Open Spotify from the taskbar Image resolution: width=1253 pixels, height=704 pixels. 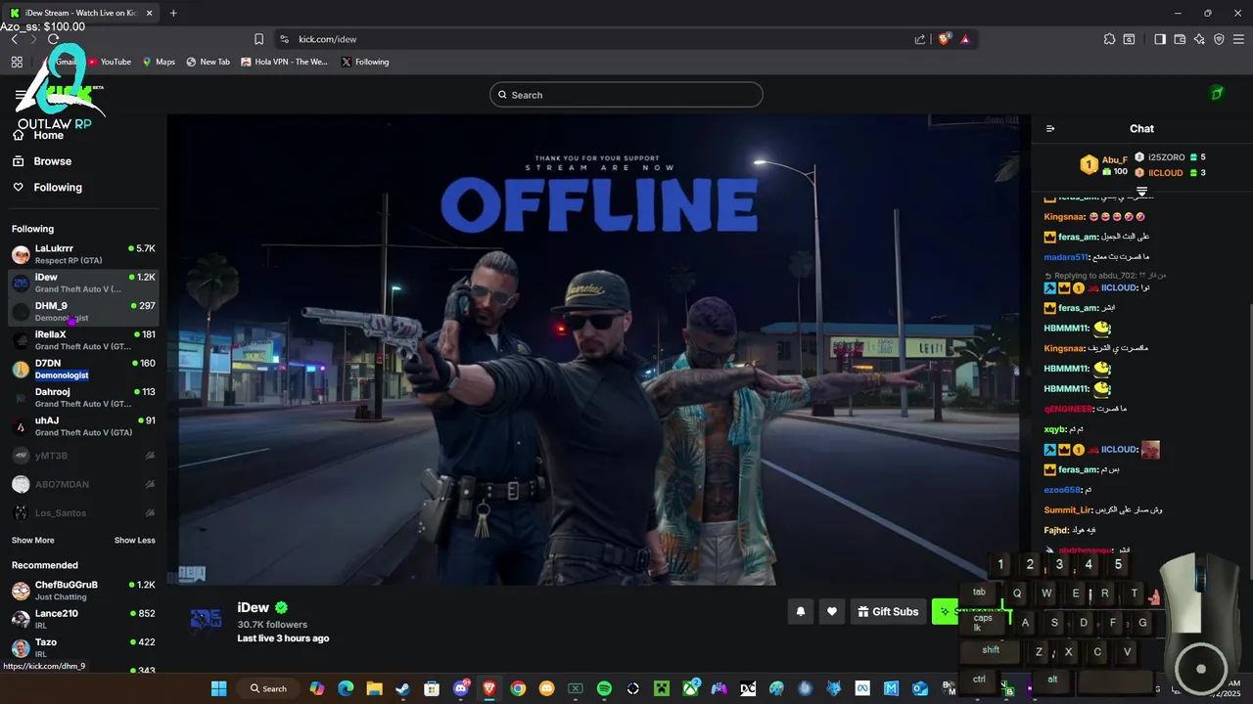(x=604, y=688)
